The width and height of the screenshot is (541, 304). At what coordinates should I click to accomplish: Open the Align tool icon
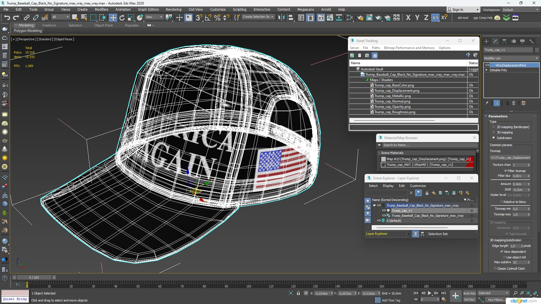point(290,18)
